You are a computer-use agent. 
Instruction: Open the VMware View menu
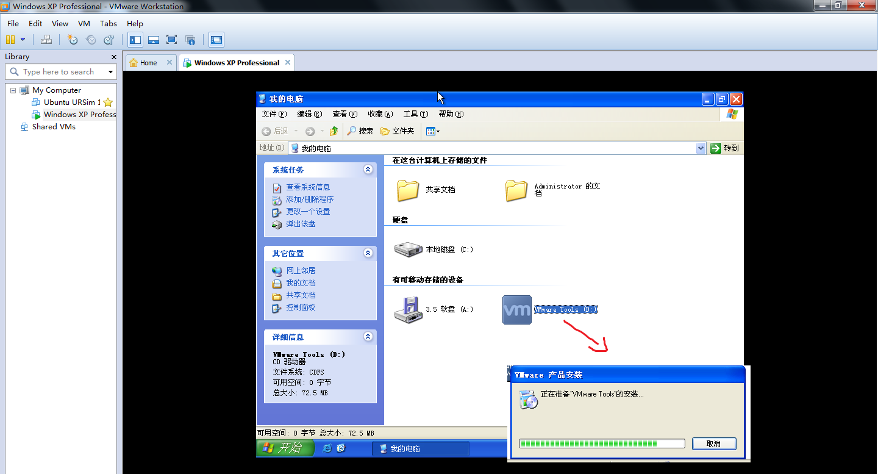pos(60,23)
